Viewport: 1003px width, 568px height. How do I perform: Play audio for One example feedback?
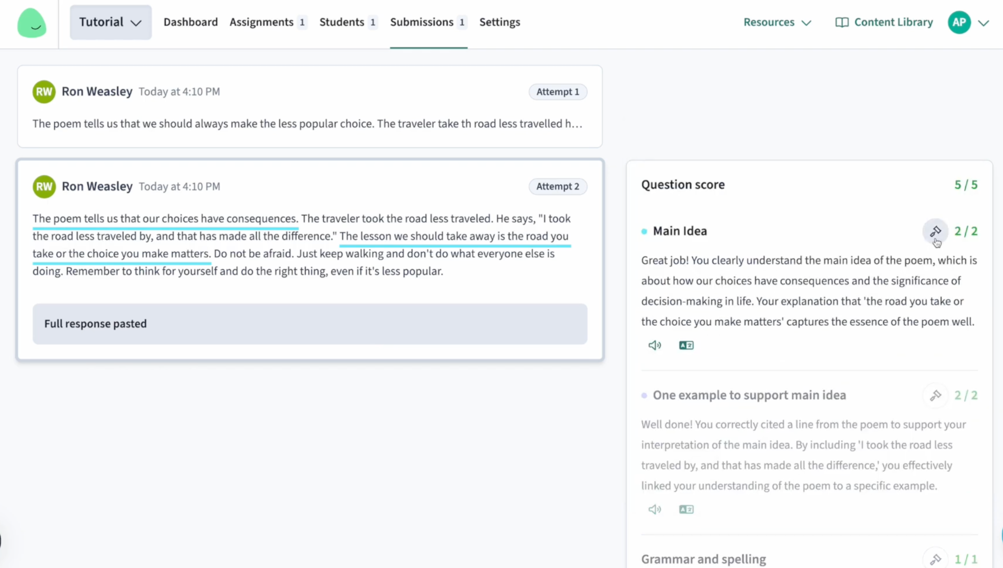pos(655,509)
